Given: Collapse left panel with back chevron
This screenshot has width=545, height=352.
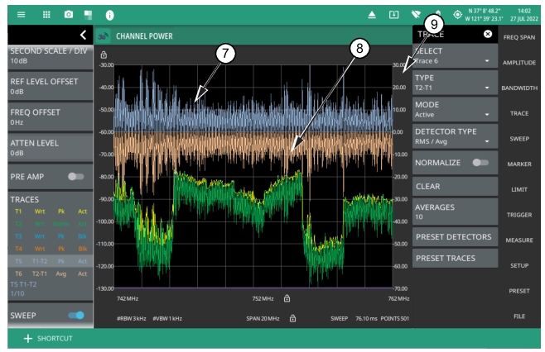Looking at the screenshot, I should click(x=83, y=35).
